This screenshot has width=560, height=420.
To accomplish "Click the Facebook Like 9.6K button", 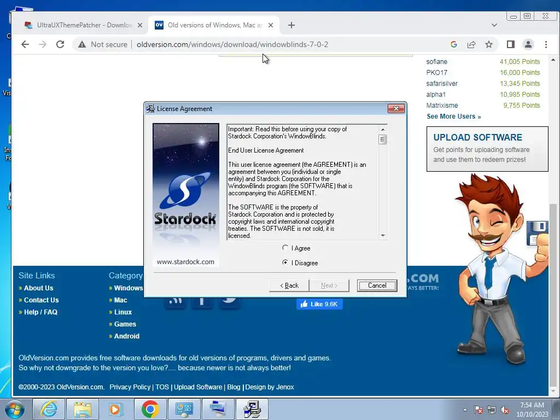I will pos(319,304).
